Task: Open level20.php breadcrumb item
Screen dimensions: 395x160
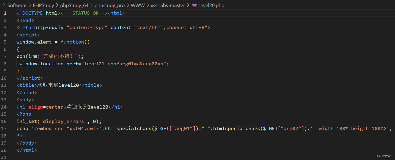Action: (x=212, y=5)
